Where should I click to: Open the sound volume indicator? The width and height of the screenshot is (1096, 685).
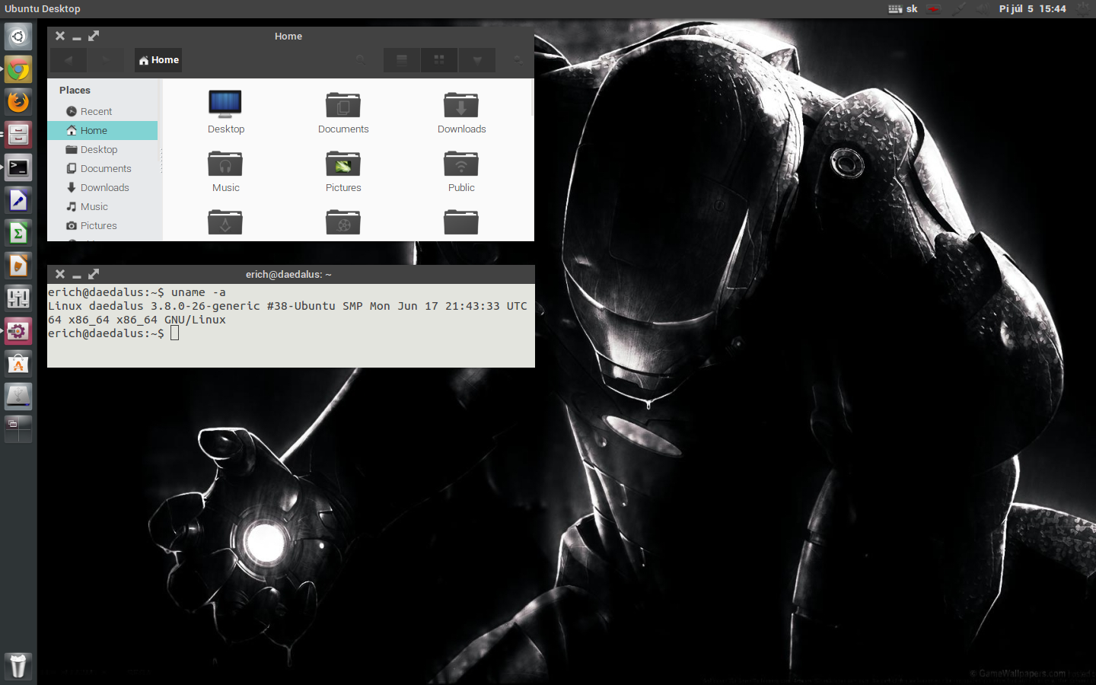(983, 9)
